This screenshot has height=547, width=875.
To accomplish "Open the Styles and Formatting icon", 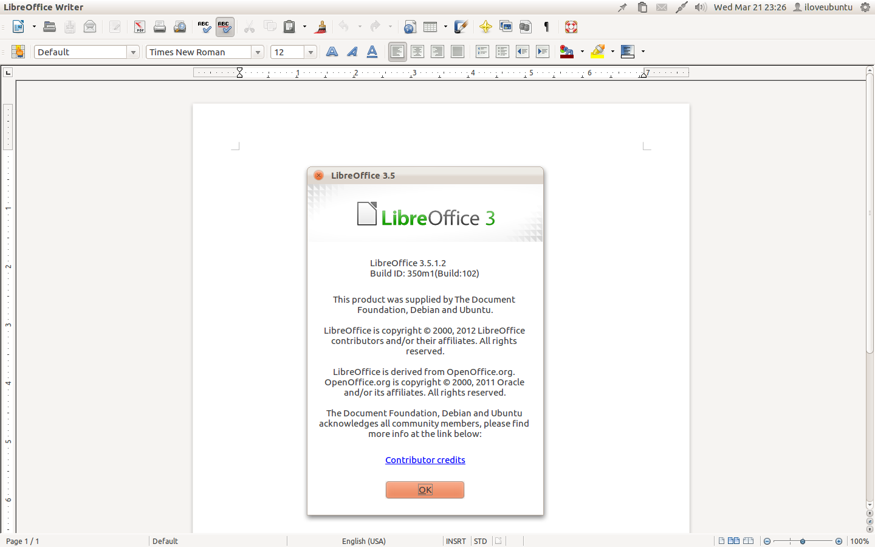I will coord(18,52).
